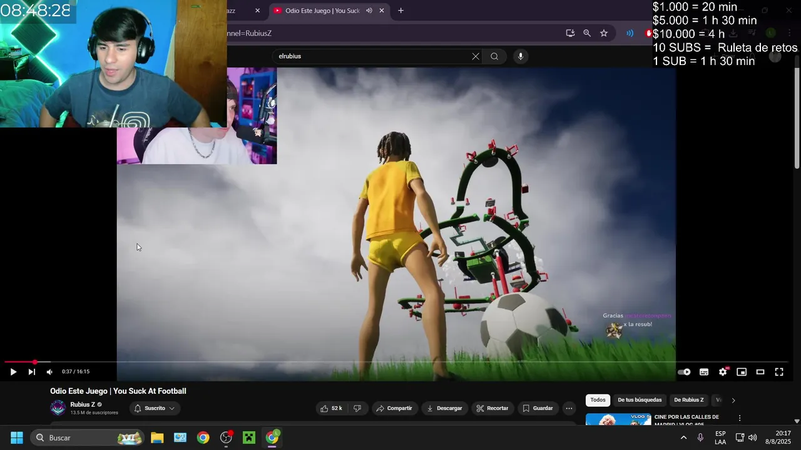Dislike the video
The image size is (801, 450).
[357, 408]
